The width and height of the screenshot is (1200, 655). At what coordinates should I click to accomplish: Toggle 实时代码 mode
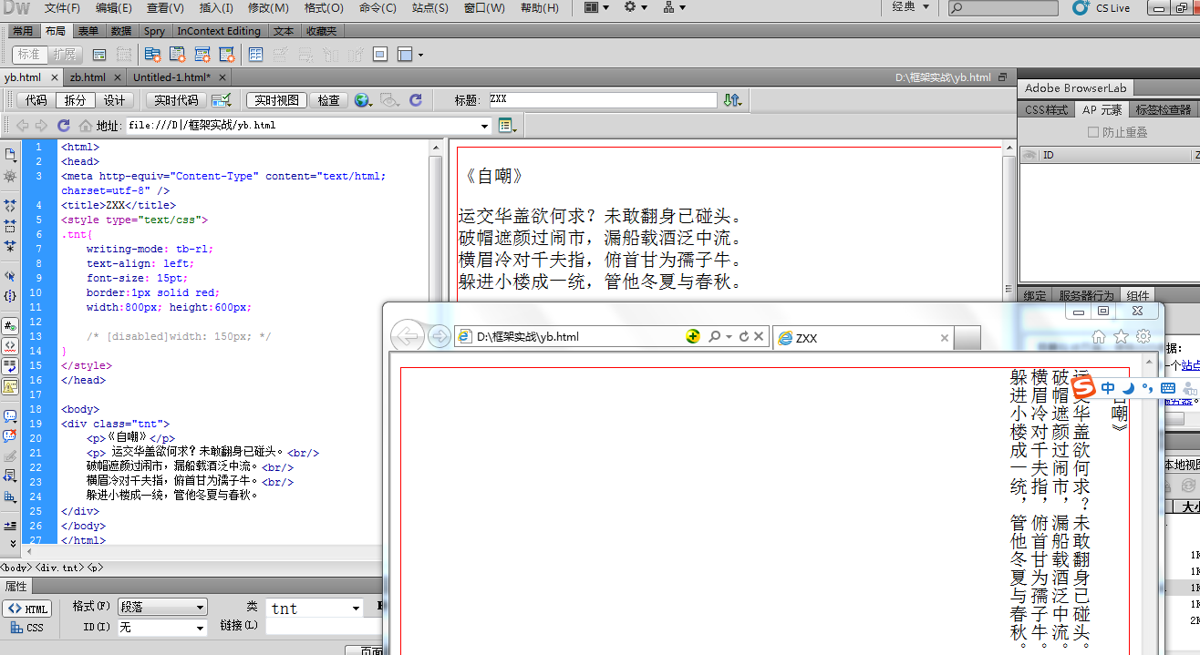[175, 100]
